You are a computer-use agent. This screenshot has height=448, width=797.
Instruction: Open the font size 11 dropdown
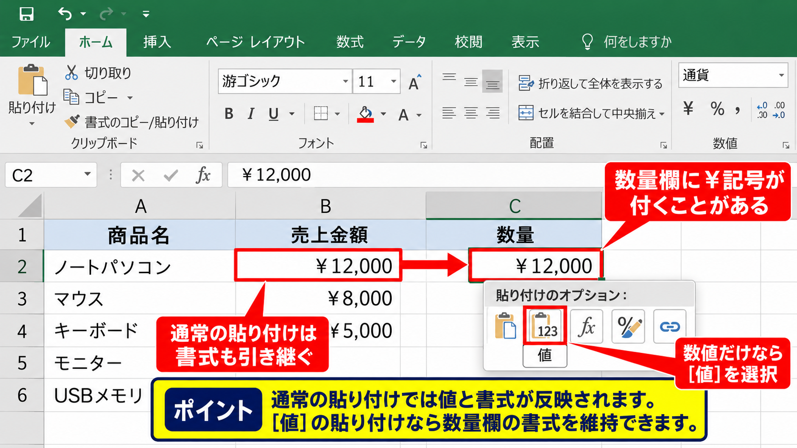point(394,81)
